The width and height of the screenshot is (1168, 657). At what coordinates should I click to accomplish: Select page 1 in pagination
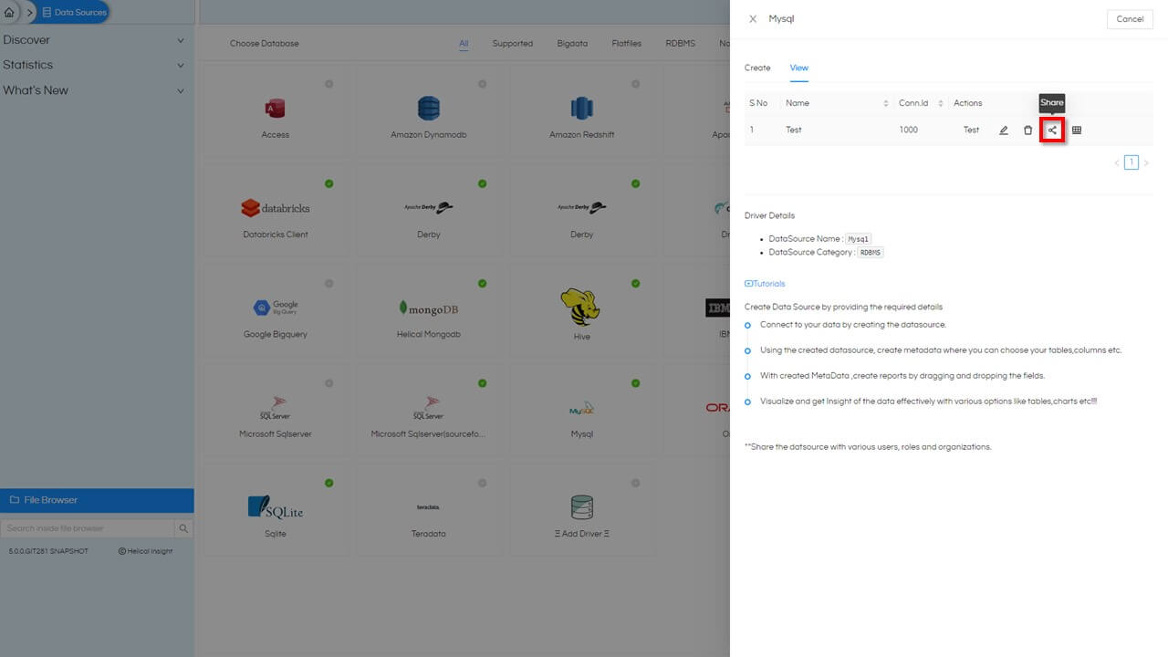pyautogui.click(x=1131, y=162)
